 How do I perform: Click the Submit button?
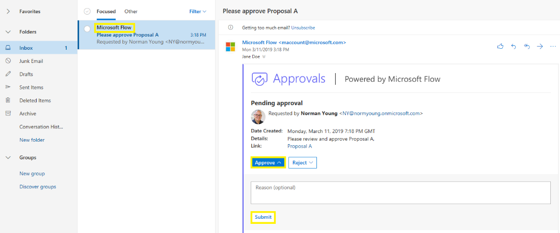click(263, 217)
